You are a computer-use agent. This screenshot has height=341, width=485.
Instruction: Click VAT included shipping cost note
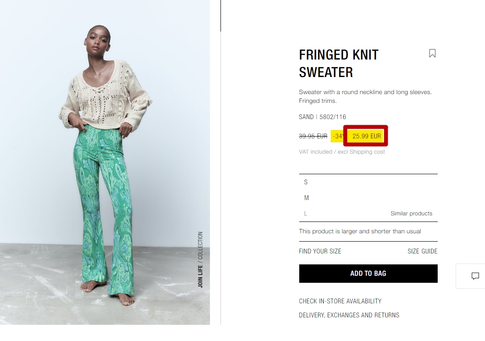point(342,152)
